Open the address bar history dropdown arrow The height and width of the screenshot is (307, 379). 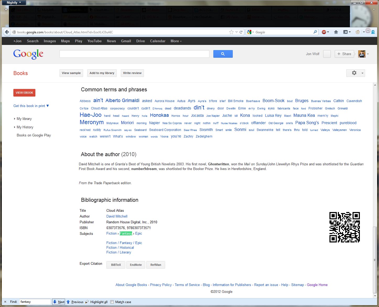[236, 32]
